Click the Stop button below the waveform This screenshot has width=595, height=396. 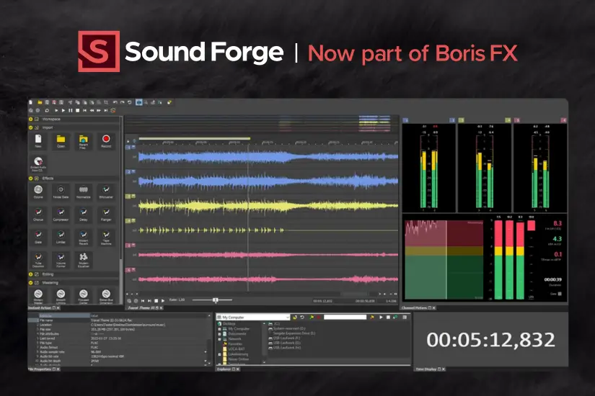pyautogui.click(x=156, y=300)
